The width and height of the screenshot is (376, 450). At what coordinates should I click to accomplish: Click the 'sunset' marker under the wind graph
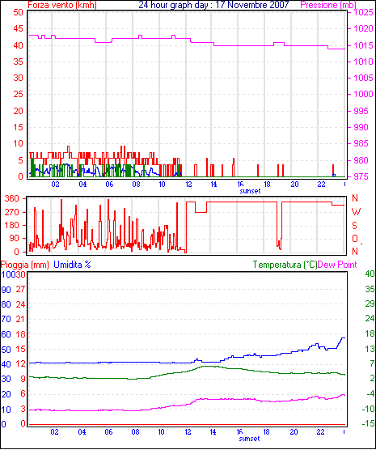[250, 191]
